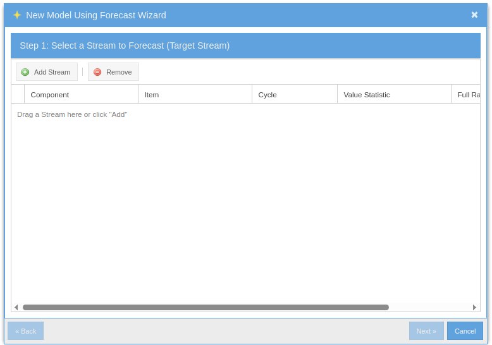Click the partially visible Full Ra column header
Viewport: 492px width, 345px height.
coord(467,95)
